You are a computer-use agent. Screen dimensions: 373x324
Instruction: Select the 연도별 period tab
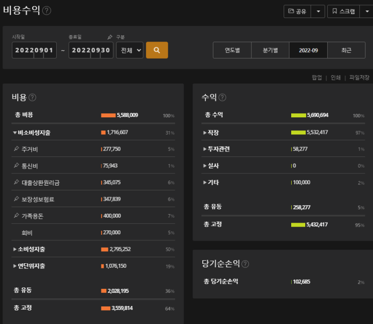pos(232,51)
